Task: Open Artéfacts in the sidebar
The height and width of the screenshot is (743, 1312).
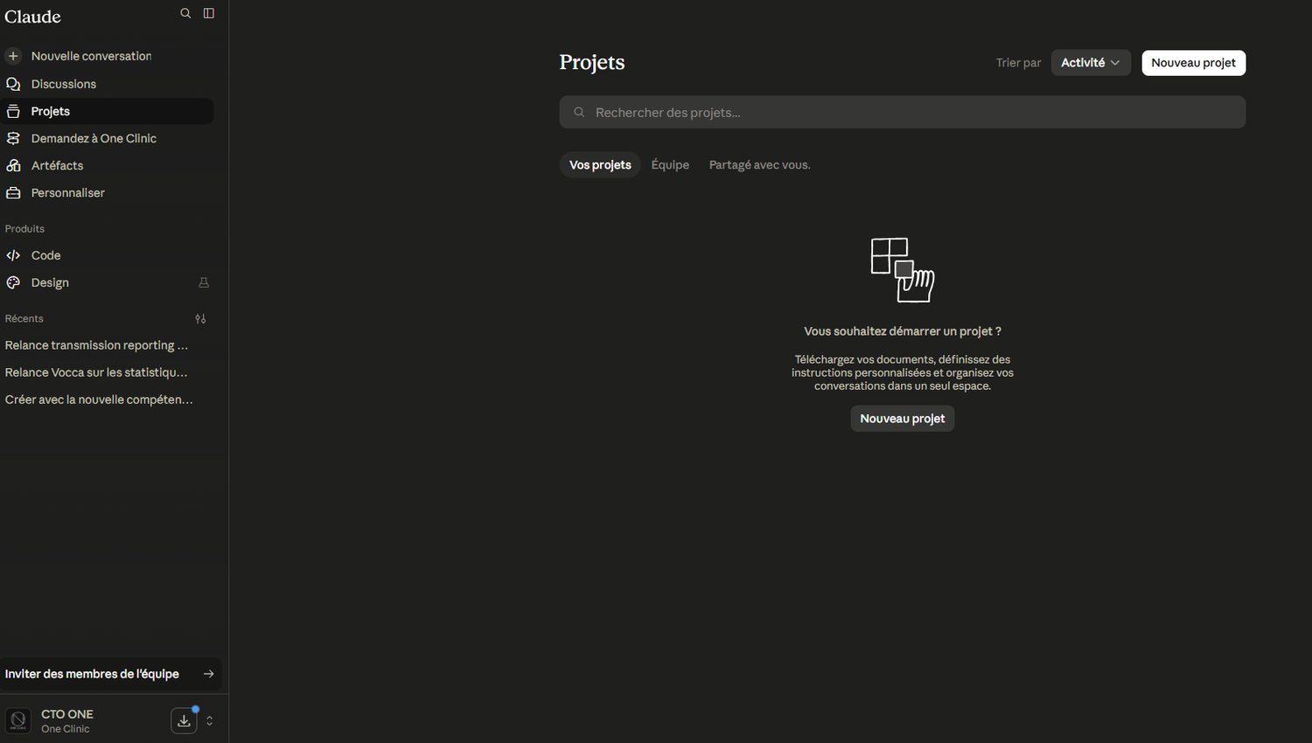Action: (x=108, y=165)
